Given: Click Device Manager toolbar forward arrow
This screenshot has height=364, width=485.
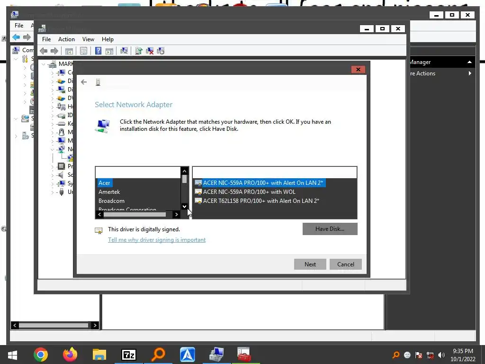Looking at the screenshot, I should tap(54, 51).
